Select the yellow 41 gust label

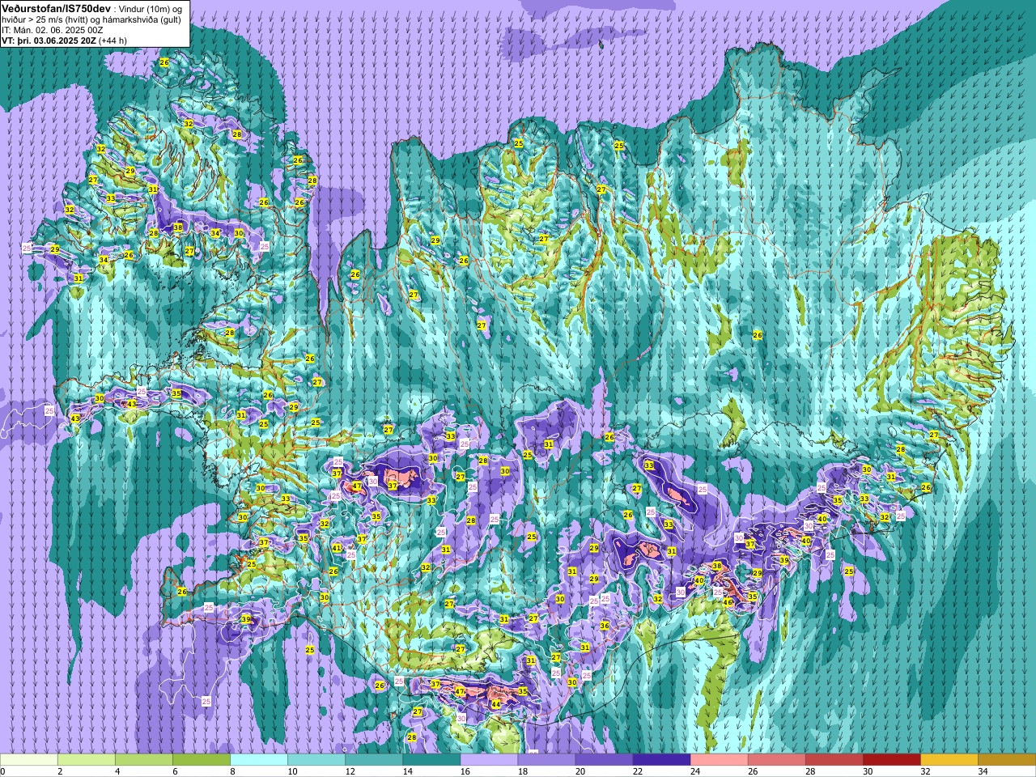337,548
